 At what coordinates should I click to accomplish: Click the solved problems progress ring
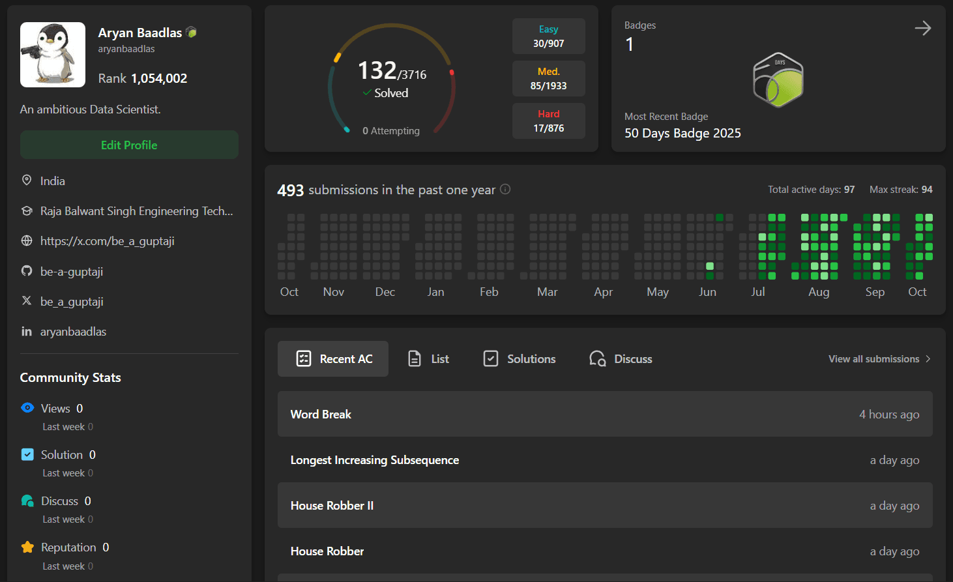coord(391,80)
